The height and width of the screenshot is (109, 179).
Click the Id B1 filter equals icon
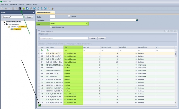[157, 50]
